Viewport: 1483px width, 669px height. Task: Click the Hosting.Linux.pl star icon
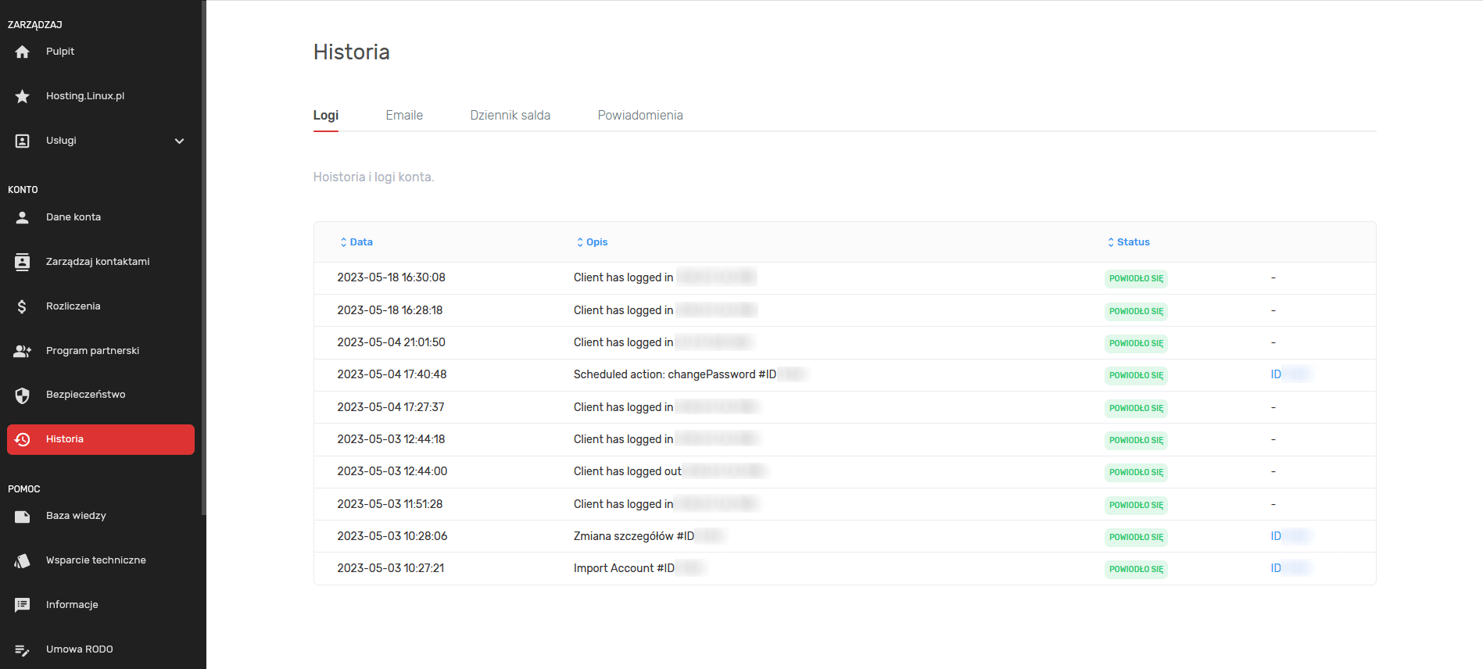pyautogui.click(x=22, y=96)
